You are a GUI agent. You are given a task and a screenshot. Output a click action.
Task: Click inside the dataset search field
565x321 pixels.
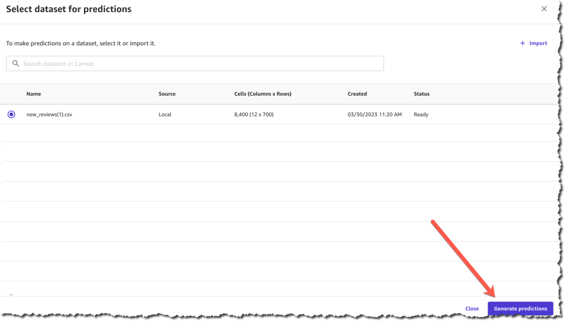pos(195,63)
